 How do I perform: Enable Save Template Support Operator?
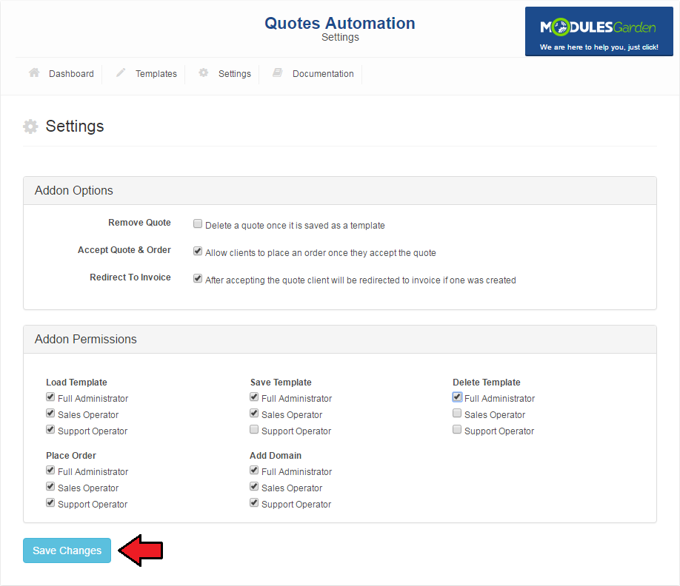[x=254, y=430]
